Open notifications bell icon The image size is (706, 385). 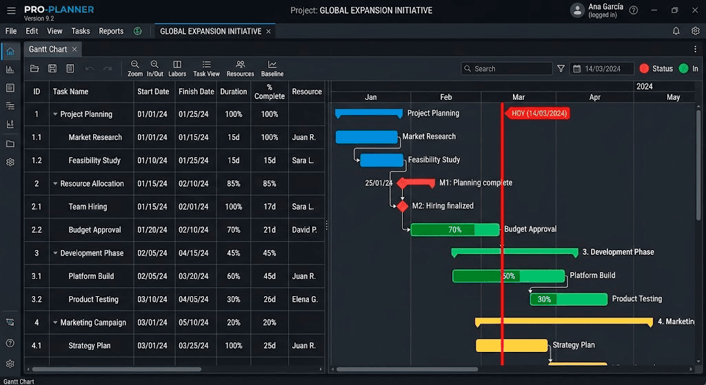676,31
